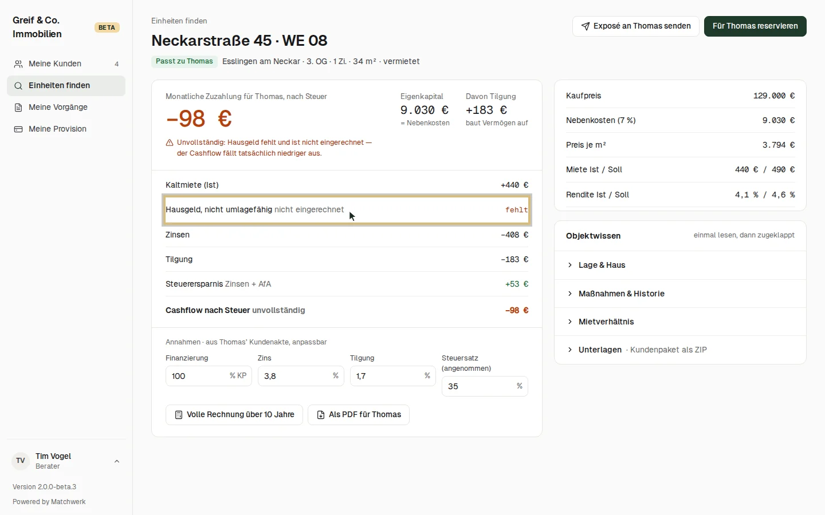
Task: Click the Kaltmiete (Ist) row label
Action: pyautogui.click(x=192, y=185)
